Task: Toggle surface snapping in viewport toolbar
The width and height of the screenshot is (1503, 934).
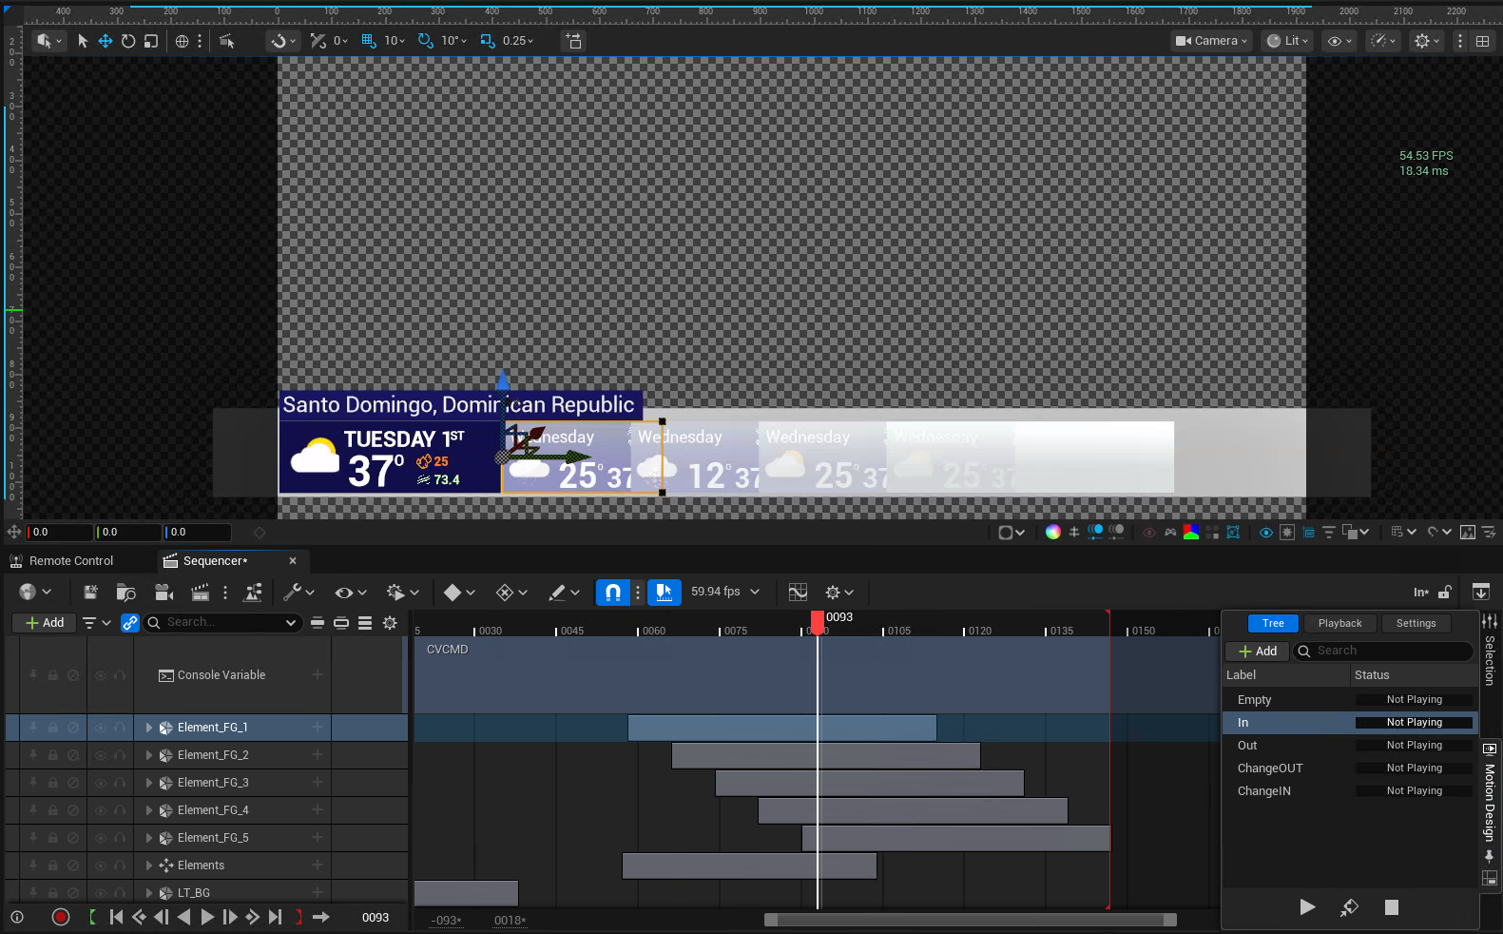Action: tap(318, 41)
